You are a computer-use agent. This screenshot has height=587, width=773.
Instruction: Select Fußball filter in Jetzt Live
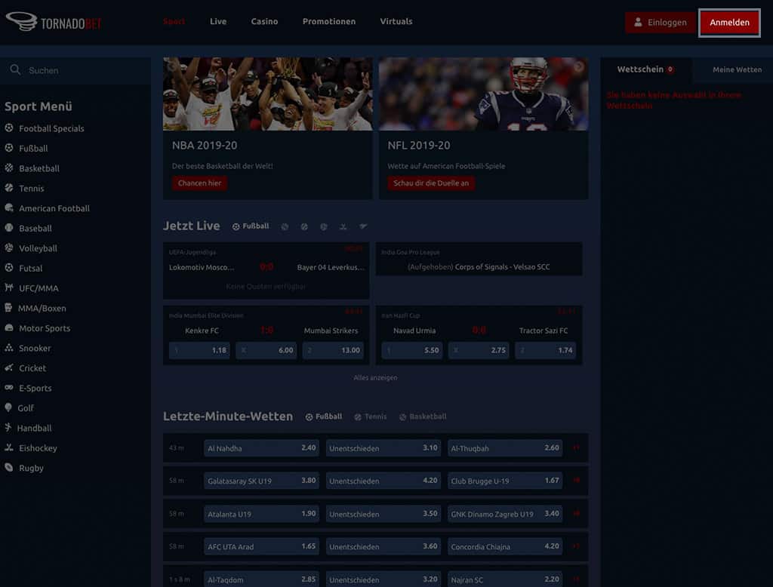pyautogui.click(x=251, y=226)
